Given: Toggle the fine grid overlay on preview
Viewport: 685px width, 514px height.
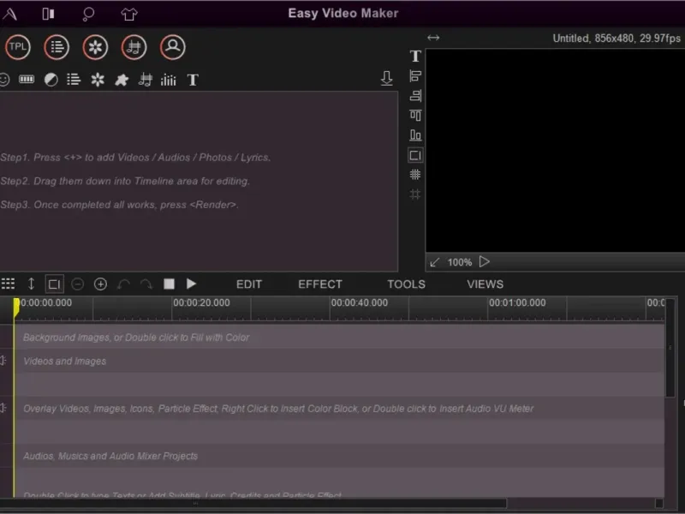Looking at the screenshot, I should 415,175.
